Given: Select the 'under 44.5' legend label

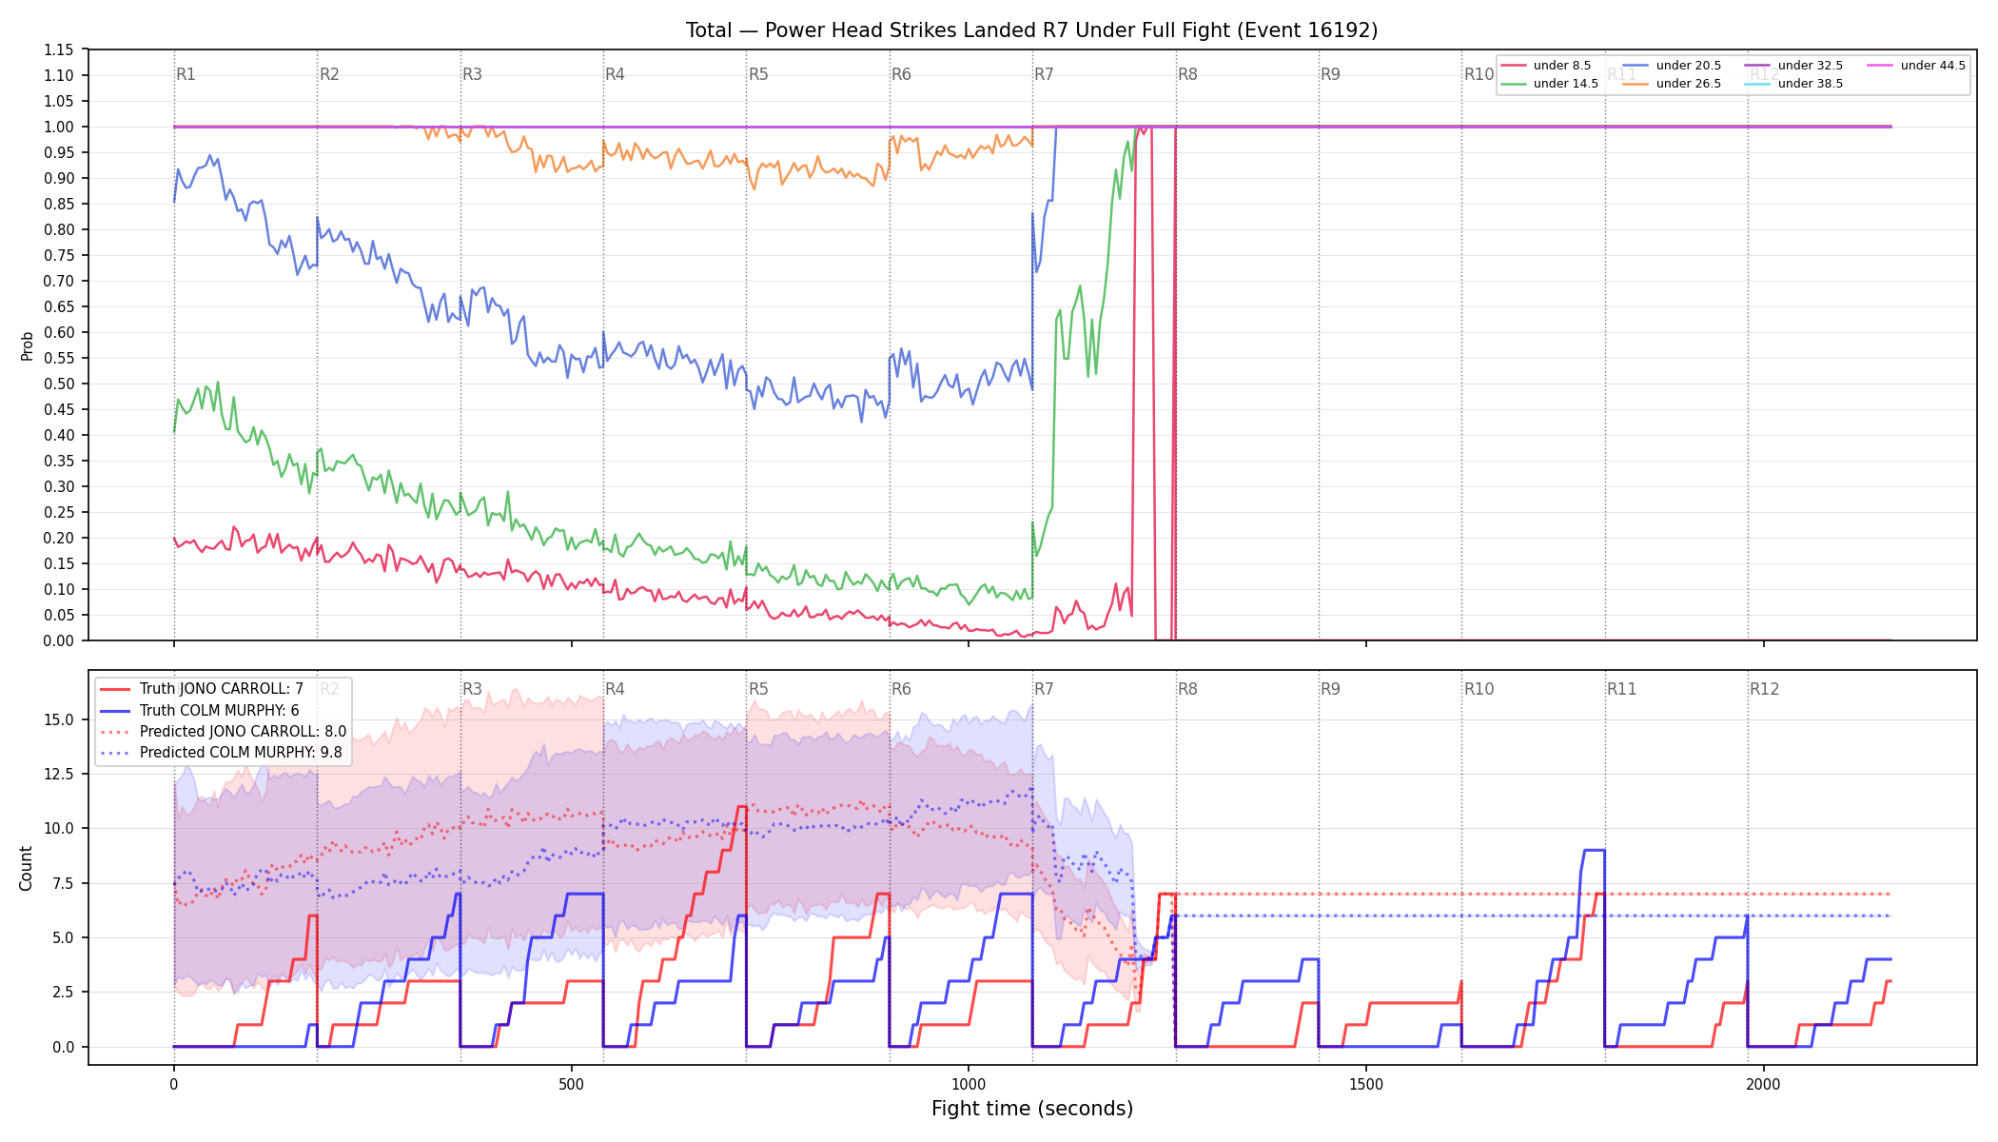Looking at the screenshot, I should click(1932, 66).
